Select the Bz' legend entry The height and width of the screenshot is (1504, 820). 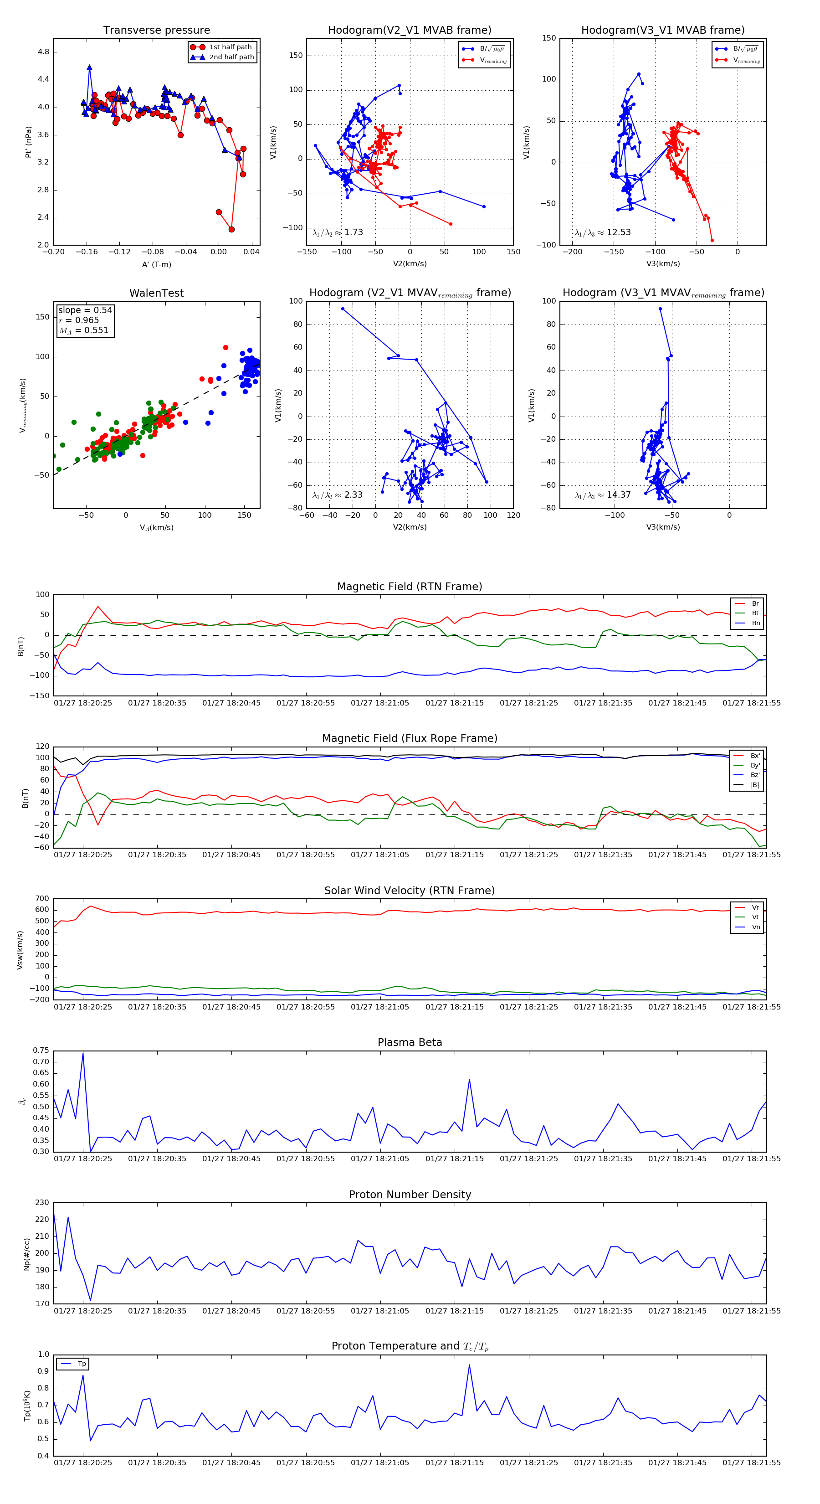pos(747,775)
